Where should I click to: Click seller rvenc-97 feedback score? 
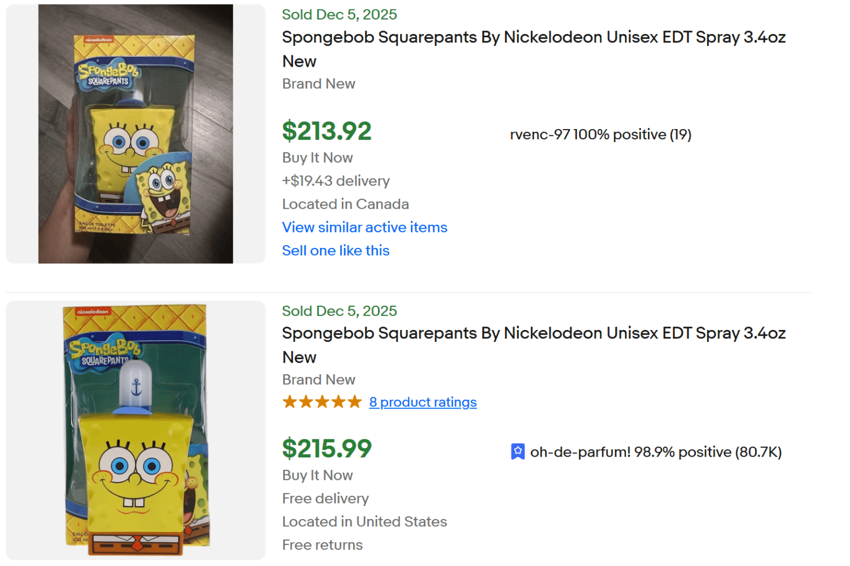602,134
